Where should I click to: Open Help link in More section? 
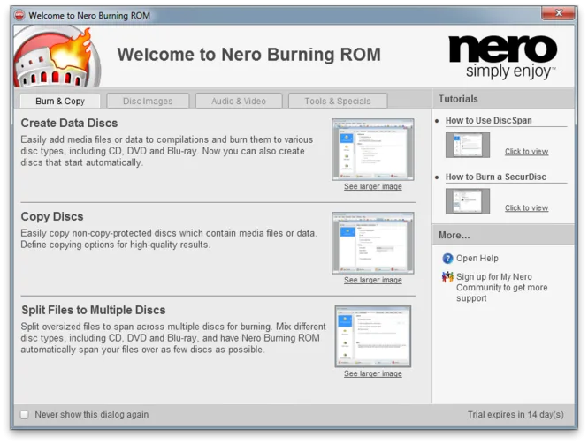tap(477, 259)
